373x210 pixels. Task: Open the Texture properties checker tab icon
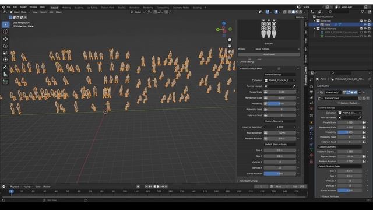pos(311,162)
